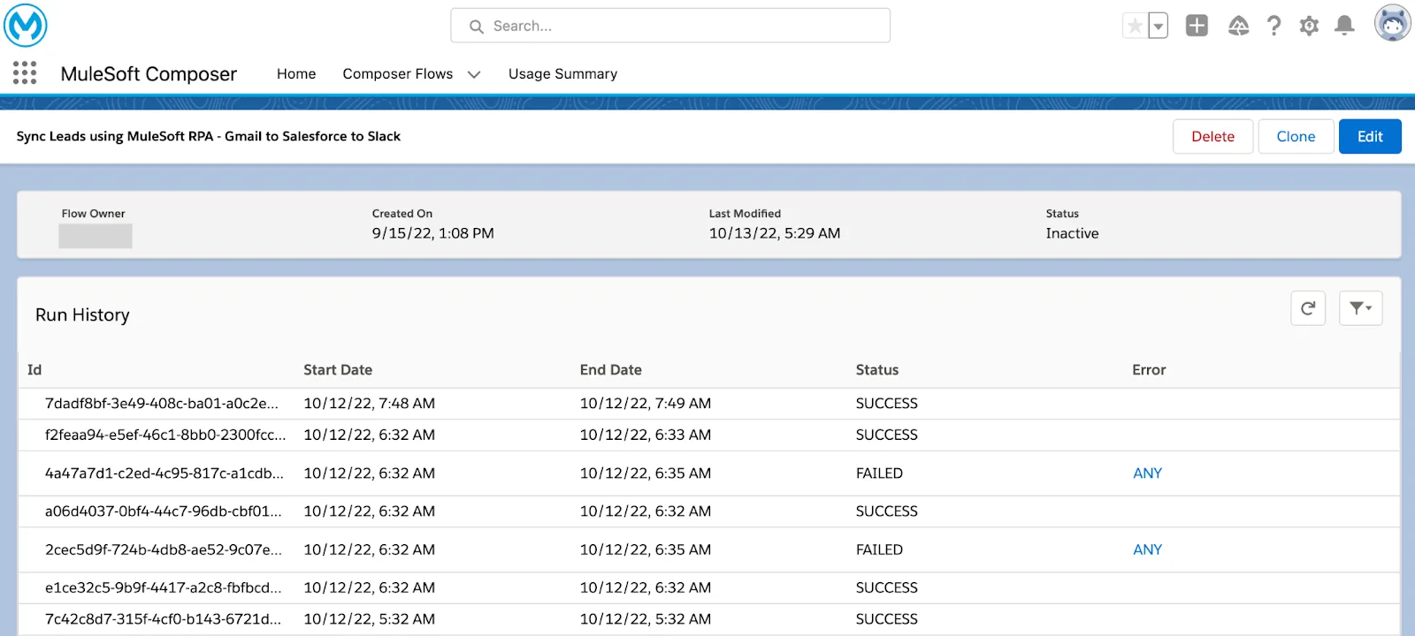Open the App Launcher grid icon

pos(25,72)
